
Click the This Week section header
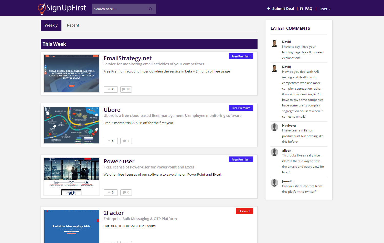pyautogui.click(x=149, y=44)
